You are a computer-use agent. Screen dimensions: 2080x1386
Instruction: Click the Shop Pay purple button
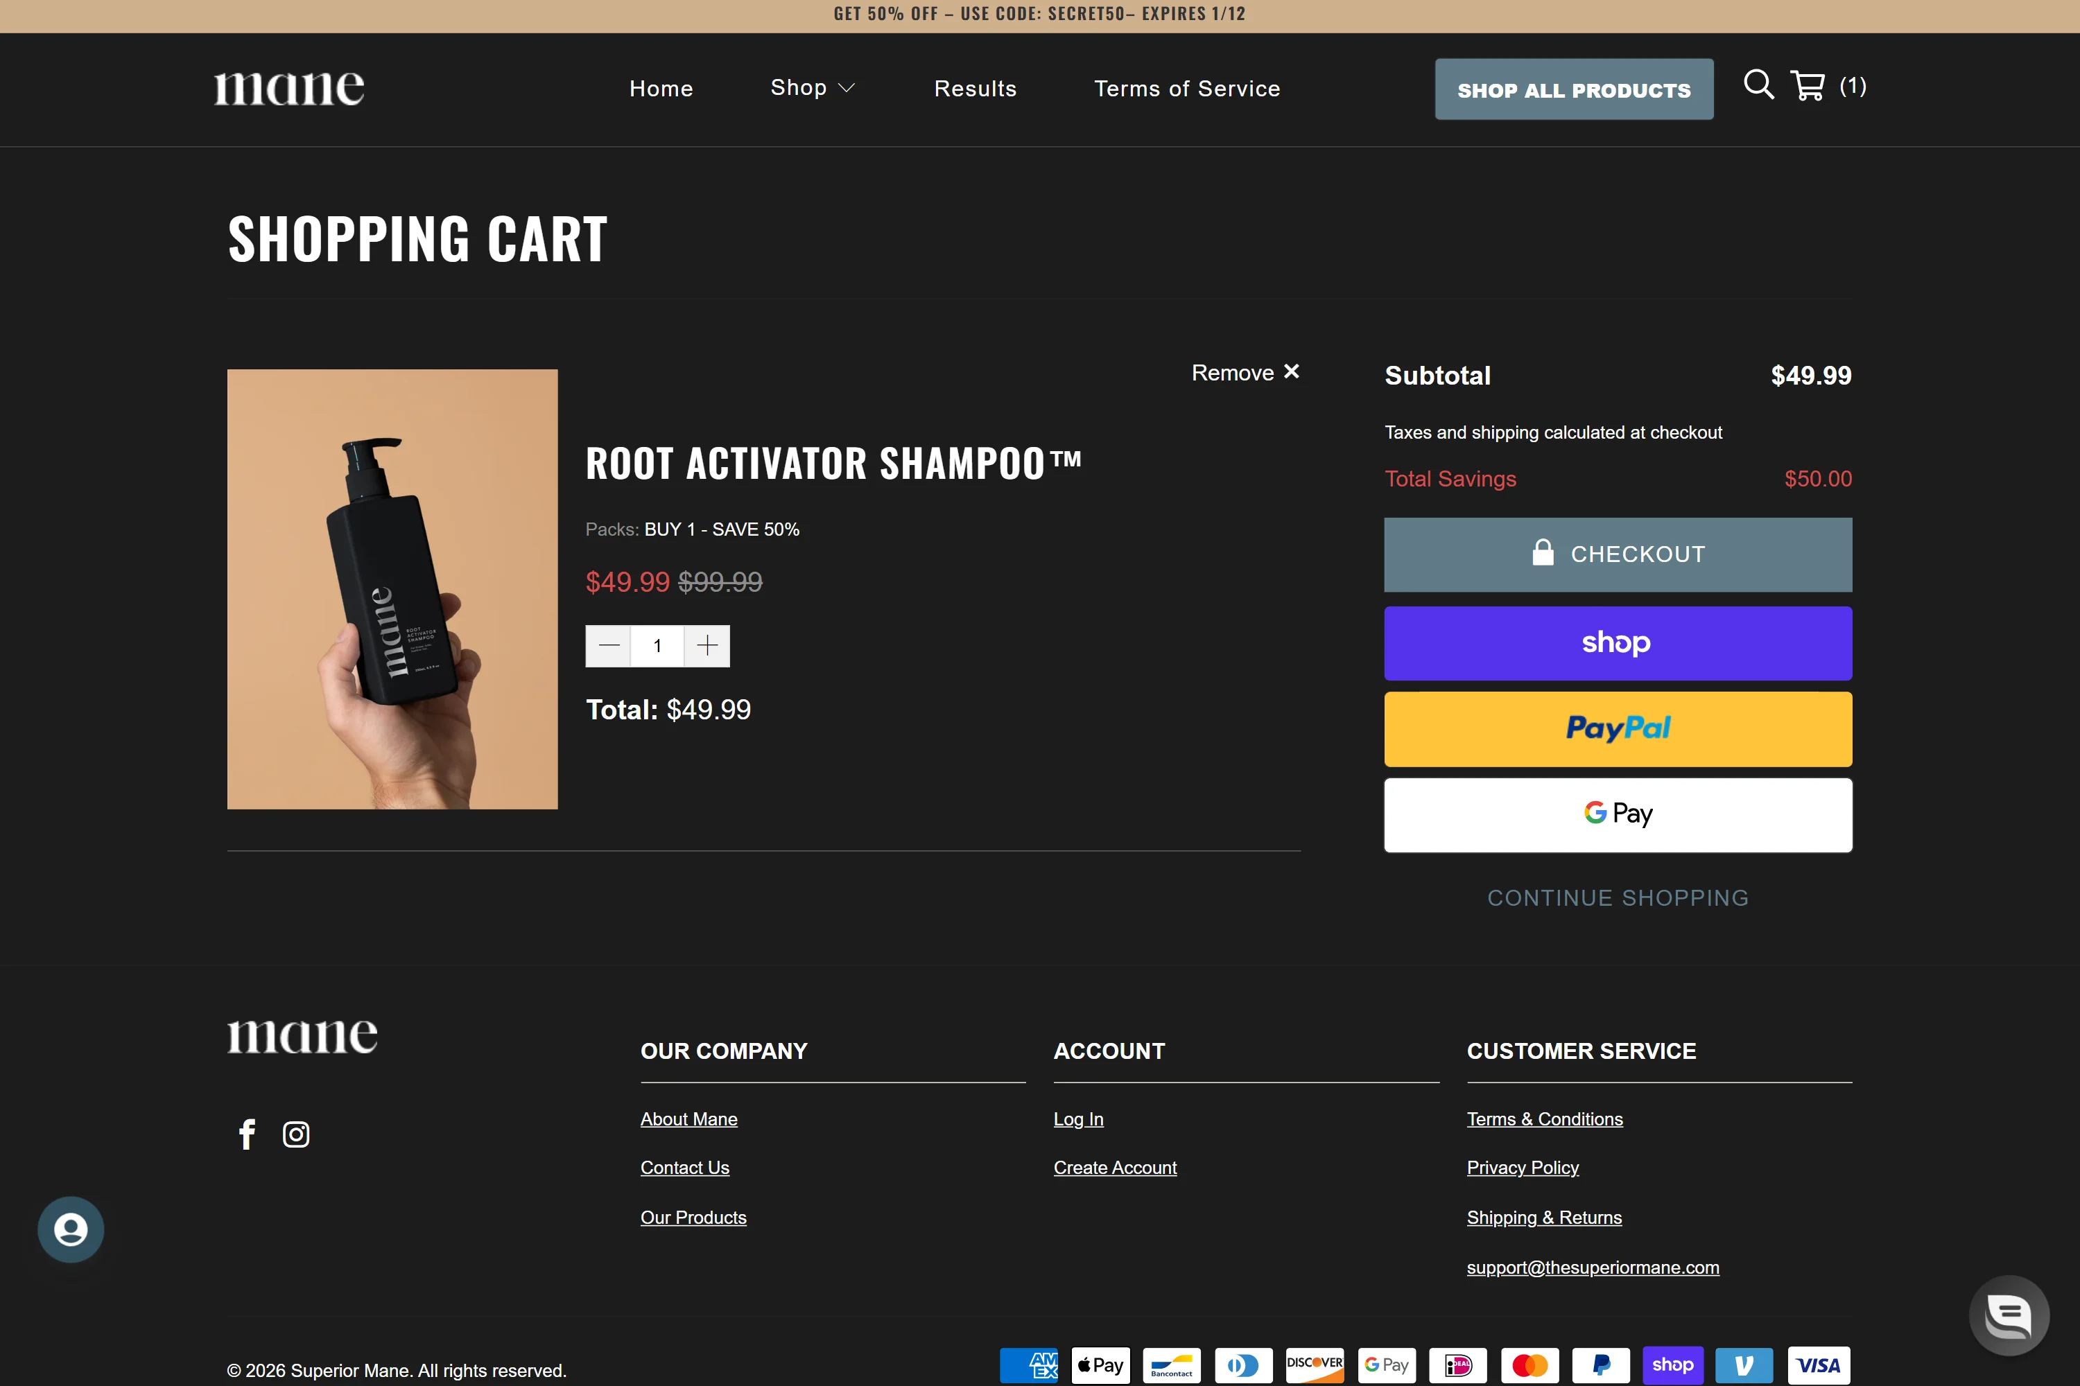1617,642
